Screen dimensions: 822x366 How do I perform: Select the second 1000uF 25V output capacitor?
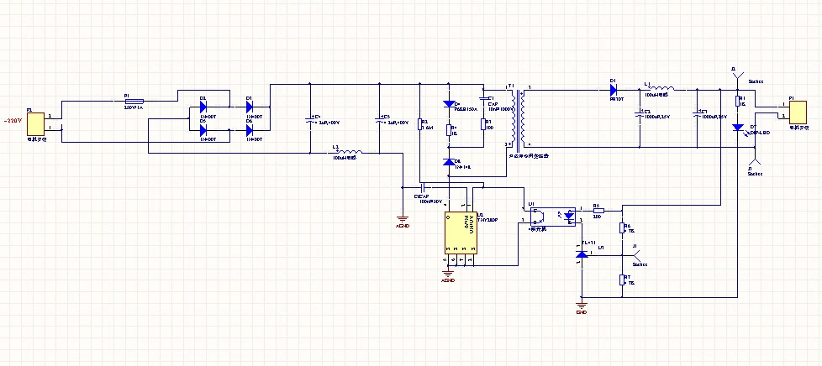click(x=698, y=113)
